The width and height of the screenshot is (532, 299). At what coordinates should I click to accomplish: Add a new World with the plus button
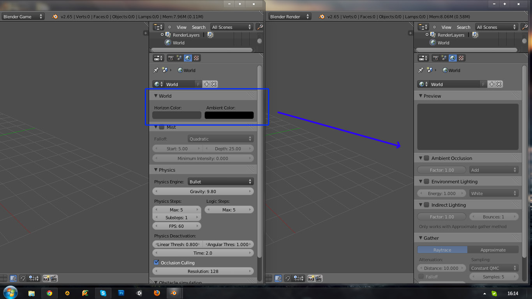click(207, 84)
